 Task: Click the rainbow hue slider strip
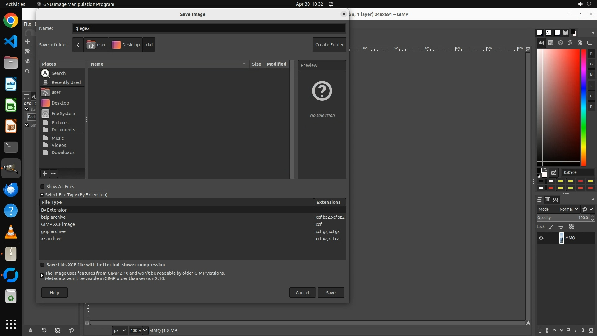[x=584, y=107]
